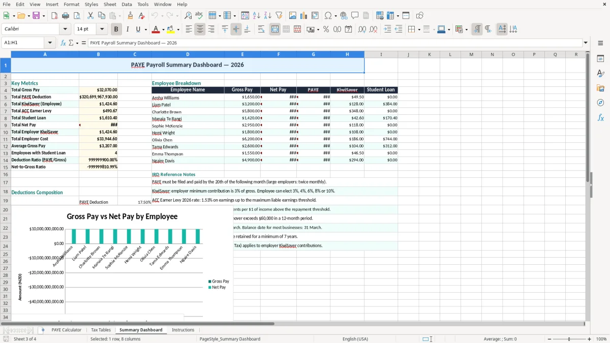Open conditional formatting dropdown arrow
The height and width of the screenshot is (343, 610).
click(x=466, y=29)
